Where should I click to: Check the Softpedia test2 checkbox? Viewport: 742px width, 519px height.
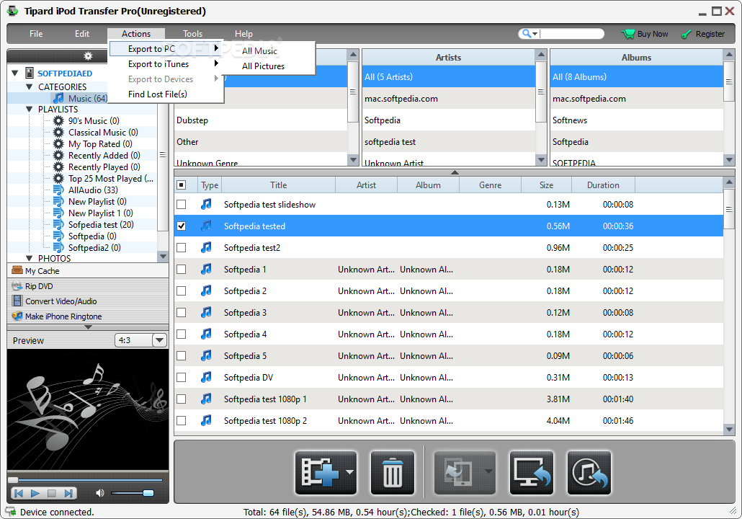[182, 248]
